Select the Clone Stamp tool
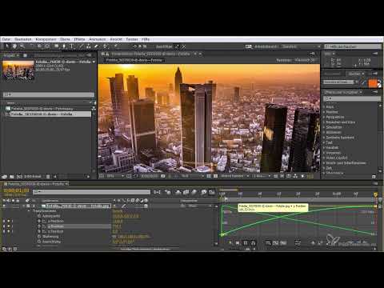 (x=89, y=46)
